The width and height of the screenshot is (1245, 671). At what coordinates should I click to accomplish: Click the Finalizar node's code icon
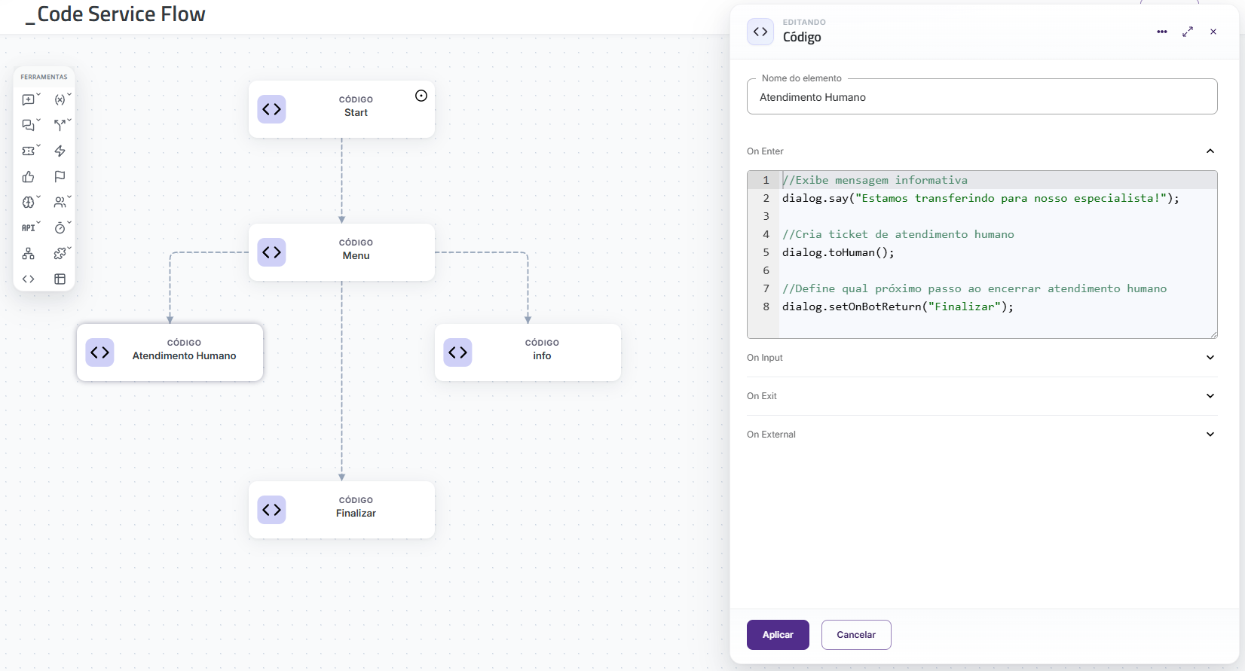(x=271, y=510)
